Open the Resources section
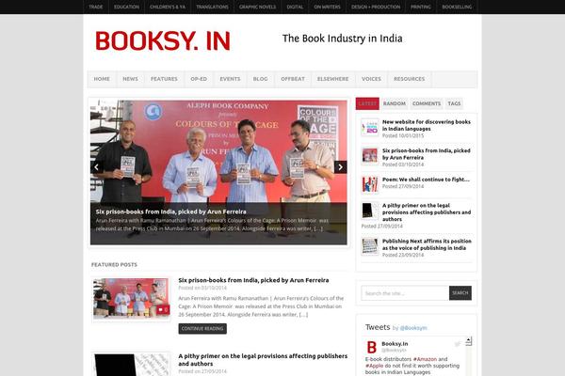Screen dimensions: 565x376 click(x=410, y=79)
